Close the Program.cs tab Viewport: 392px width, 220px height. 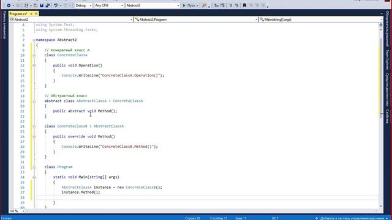click(x=36, y=13)
